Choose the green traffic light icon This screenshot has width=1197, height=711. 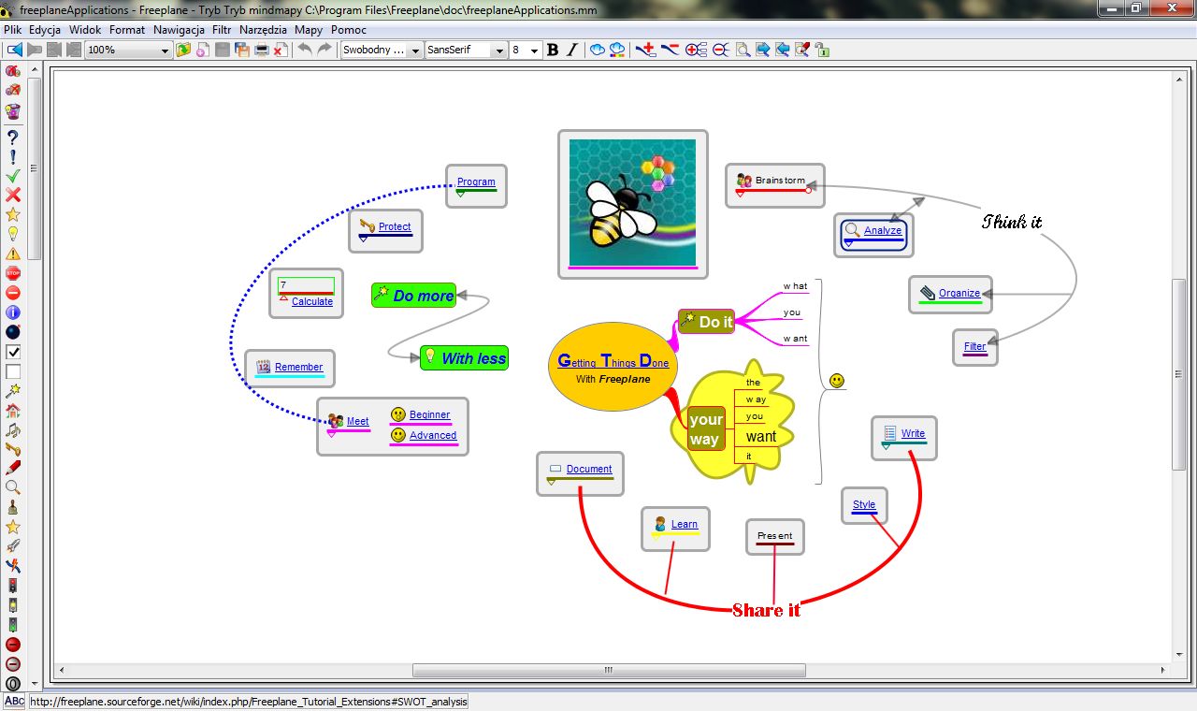(13, 625)
